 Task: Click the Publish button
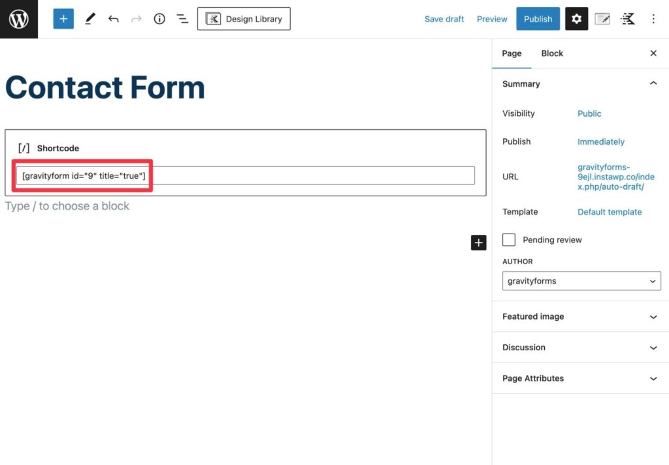[x=538, y=19]
